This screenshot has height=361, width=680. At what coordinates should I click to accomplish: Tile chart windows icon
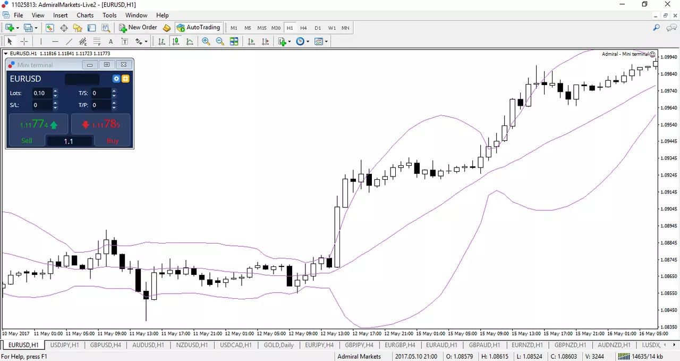pos(234,41)
